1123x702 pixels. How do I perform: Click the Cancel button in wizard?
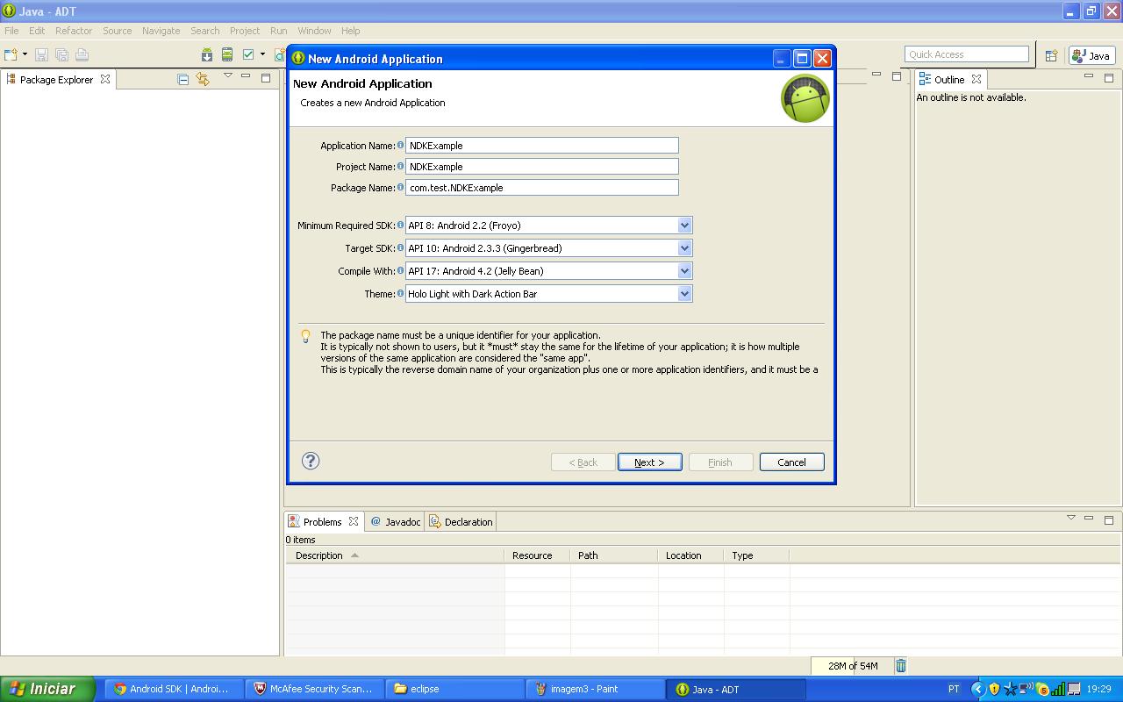(x=791, y=462)
